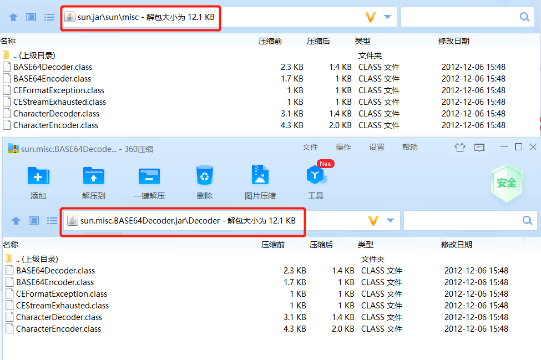Maximize the 360压缩 window
This screenshot has width=541, height=360.
tap(518, 147)
